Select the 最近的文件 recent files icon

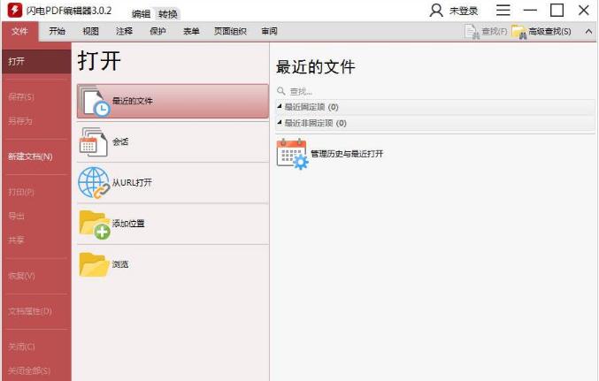tap(95, 101)
